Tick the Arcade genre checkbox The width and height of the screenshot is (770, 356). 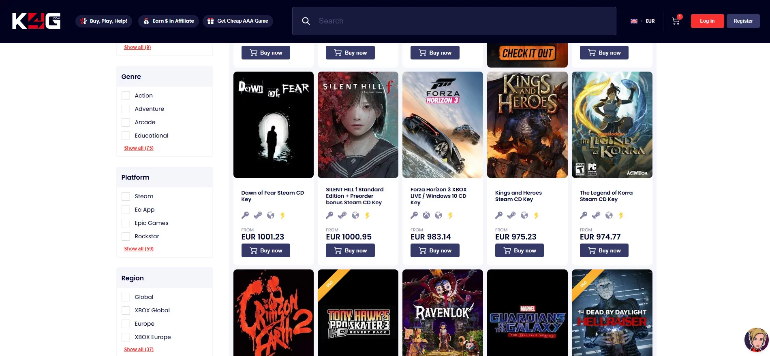click(126, 122)
